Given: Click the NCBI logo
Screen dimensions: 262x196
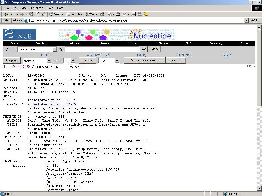Looking at the screenshot, I should pyautogui.click(x=20, y=34).
